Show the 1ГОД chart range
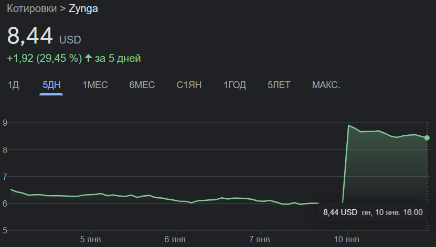Image resolution: width=436 pixels, height=247 pixels. (235, 85)
